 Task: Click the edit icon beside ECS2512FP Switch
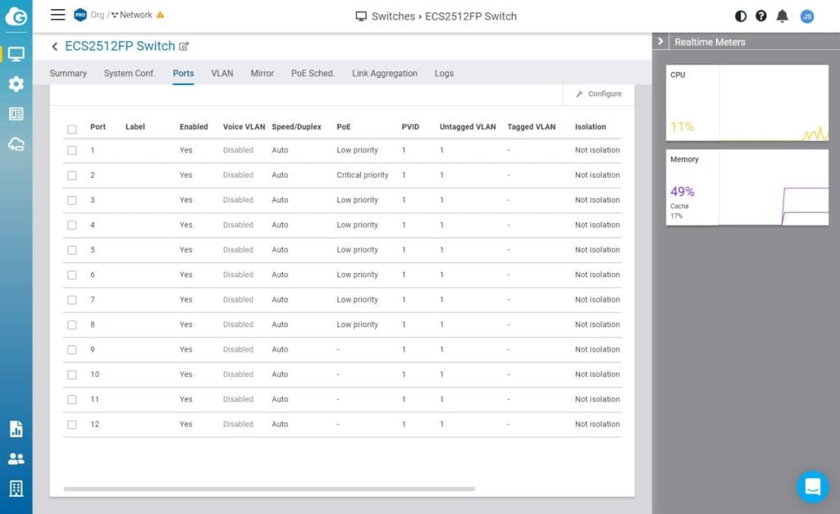tap(185, 47)
